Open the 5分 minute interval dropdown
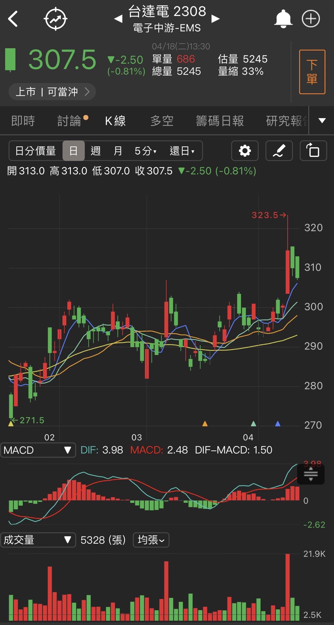The width and height of the screenshot is (334, 625). (146, 151)
